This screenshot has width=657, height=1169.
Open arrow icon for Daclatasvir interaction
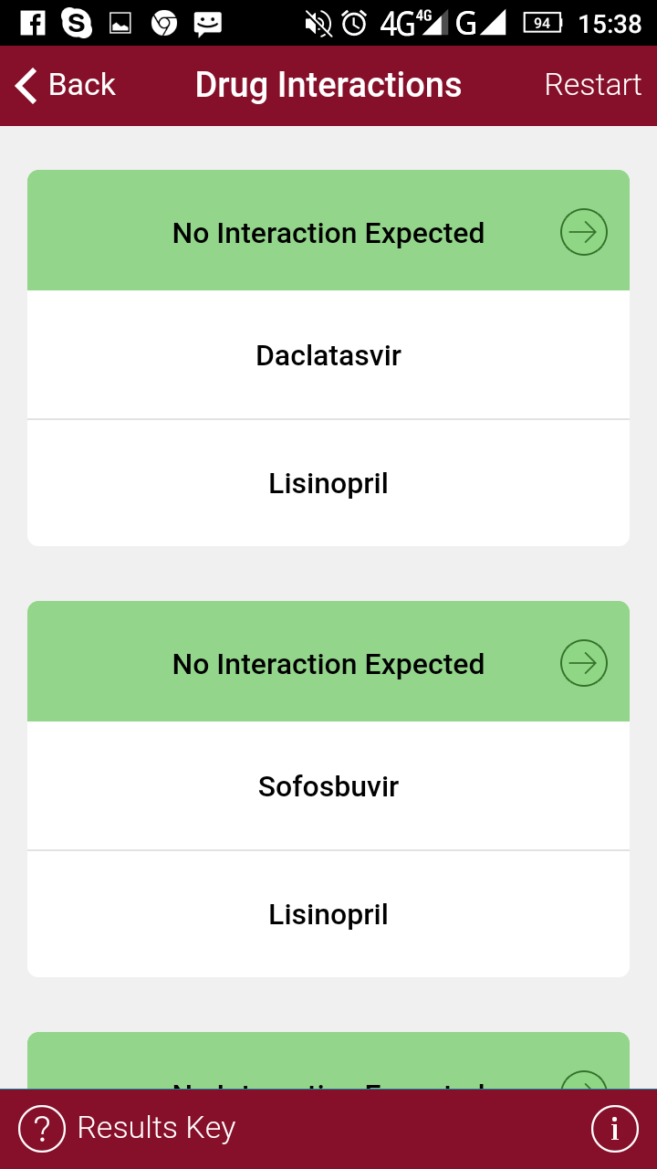point(583,232)
